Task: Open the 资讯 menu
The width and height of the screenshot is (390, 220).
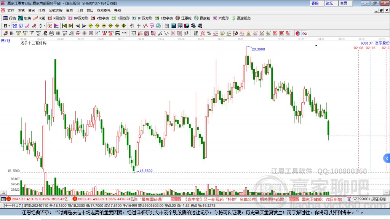Action: click(x=31, y=10)
